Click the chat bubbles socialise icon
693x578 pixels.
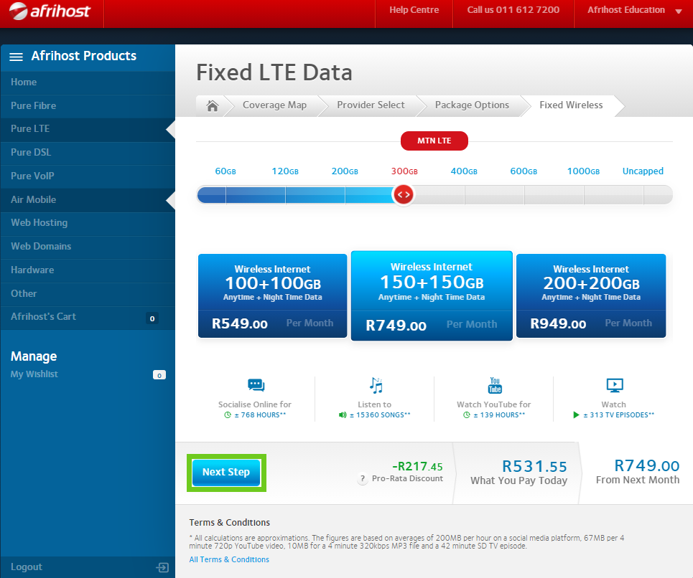click(x=256, y=385)
